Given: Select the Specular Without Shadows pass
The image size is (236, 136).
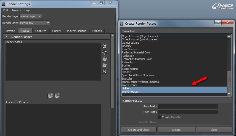Looking at the screenshot, I should 174,75.
